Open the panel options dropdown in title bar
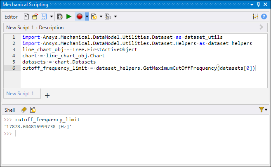This screenshot has width=271, height=167. (x=252, y=5)
